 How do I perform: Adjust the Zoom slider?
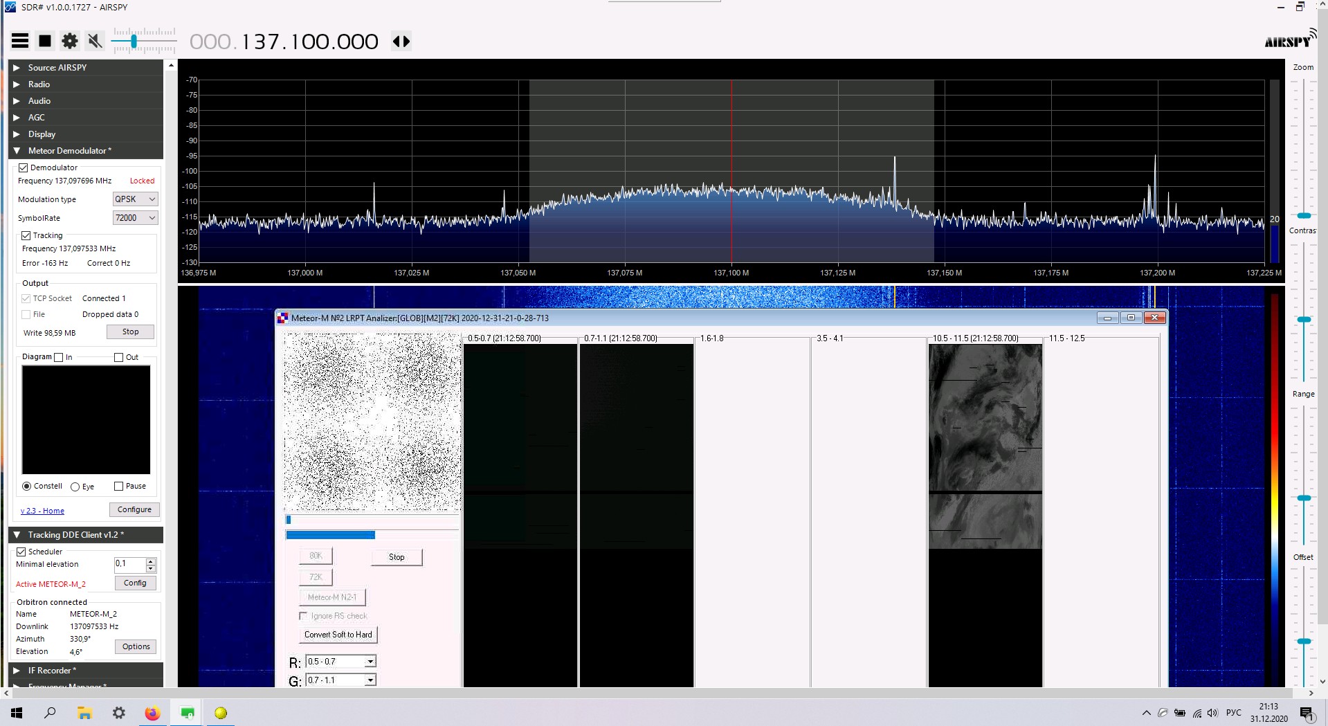[x=1304, y=215]
